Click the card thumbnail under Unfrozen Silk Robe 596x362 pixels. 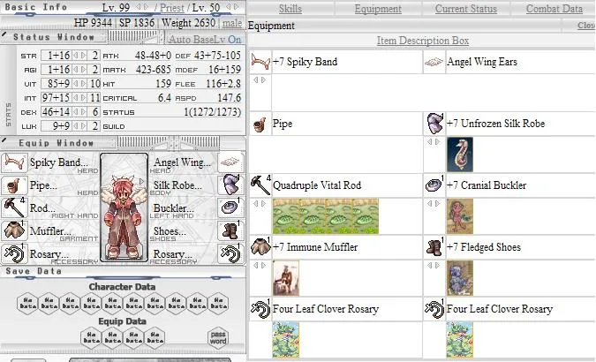click(459, 154)
